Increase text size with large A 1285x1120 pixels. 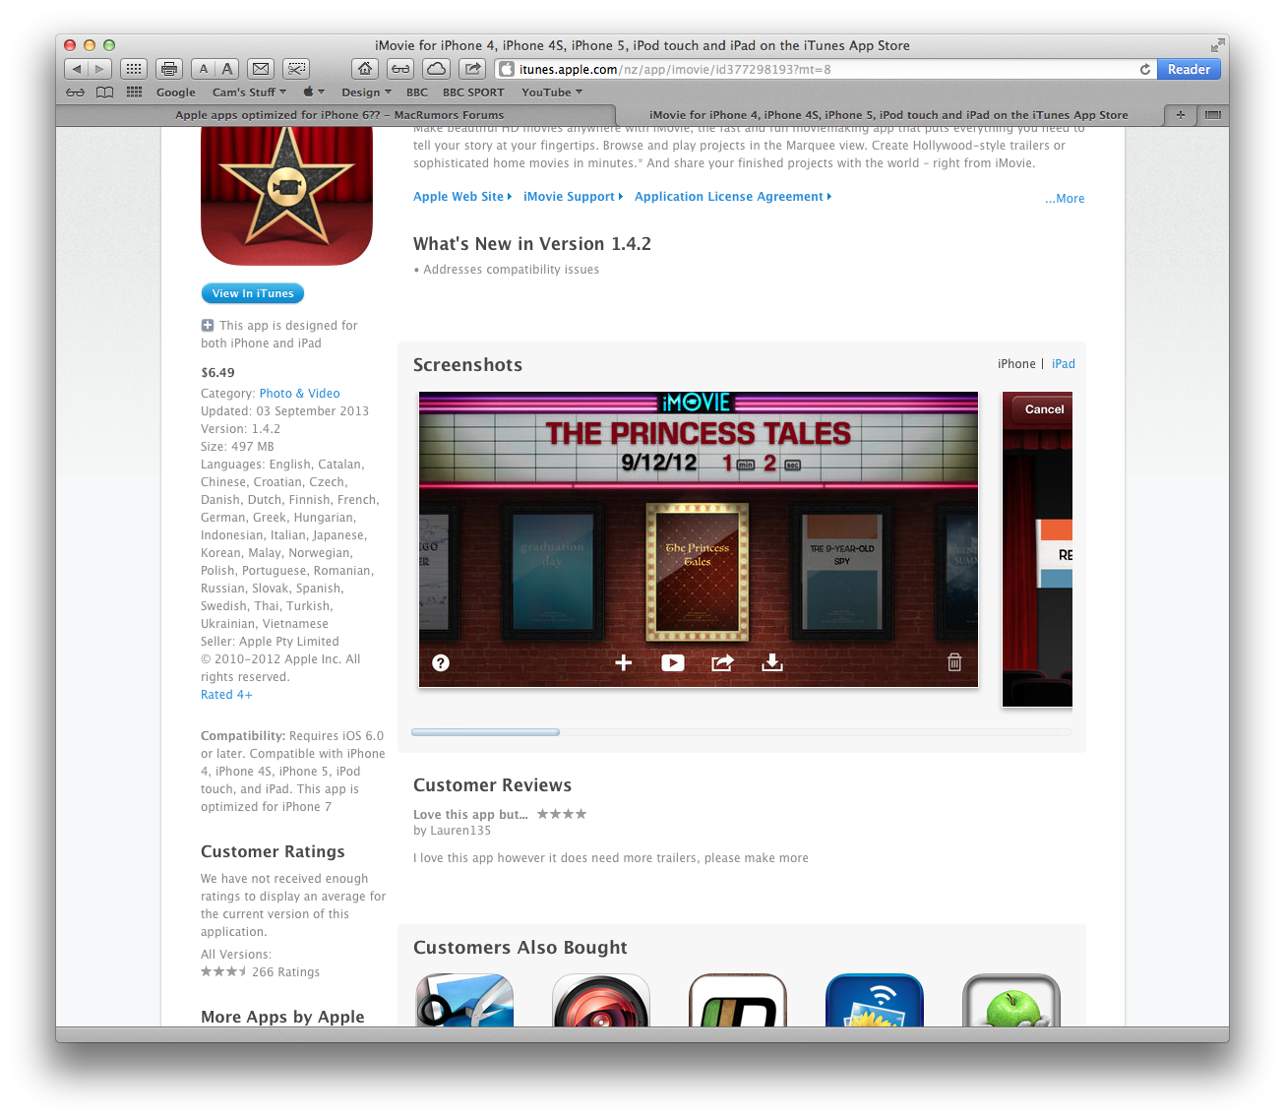pyautogui.click(x=227, y=69)
